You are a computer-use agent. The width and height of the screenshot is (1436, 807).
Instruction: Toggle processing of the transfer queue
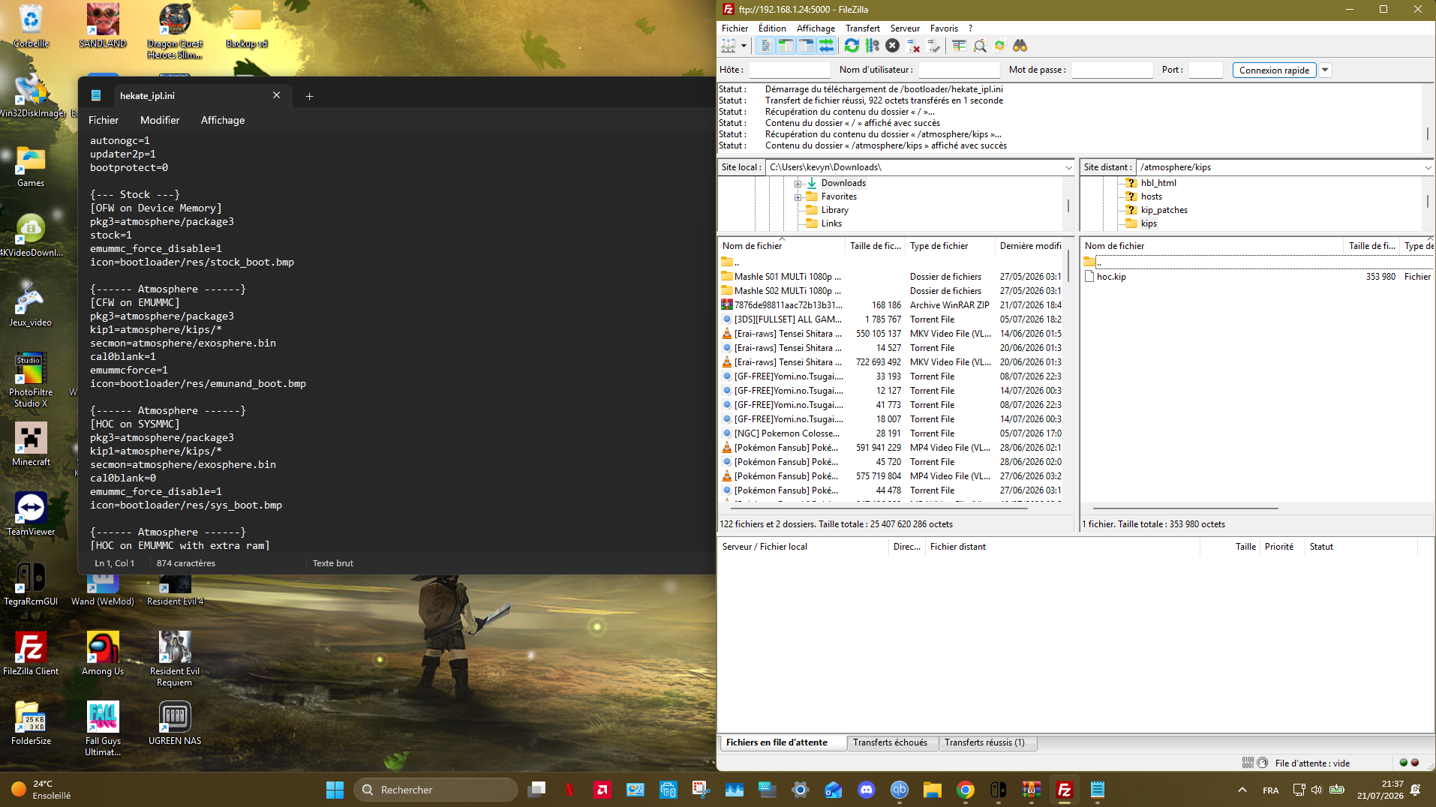tap(872, 46)
